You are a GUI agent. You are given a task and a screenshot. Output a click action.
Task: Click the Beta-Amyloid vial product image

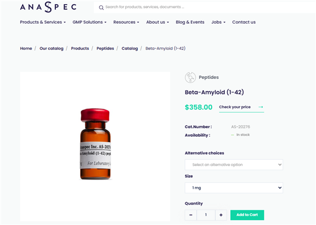pos(95,145)
